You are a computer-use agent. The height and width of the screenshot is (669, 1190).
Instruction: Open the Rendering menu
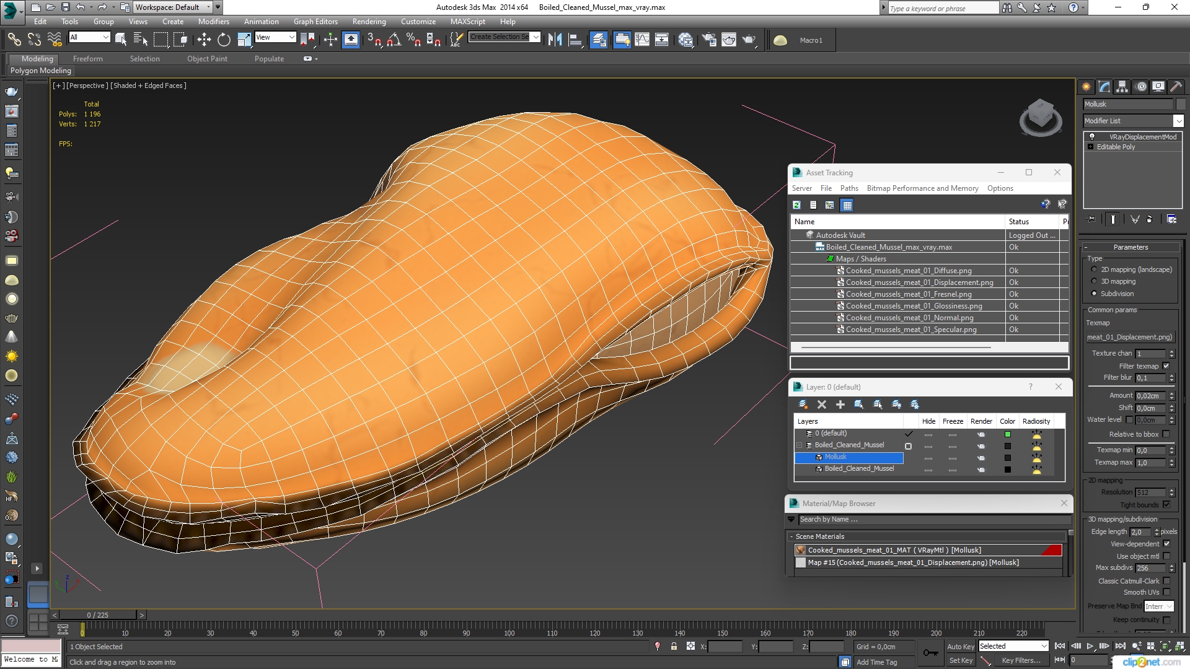click(x=369, y=21)
